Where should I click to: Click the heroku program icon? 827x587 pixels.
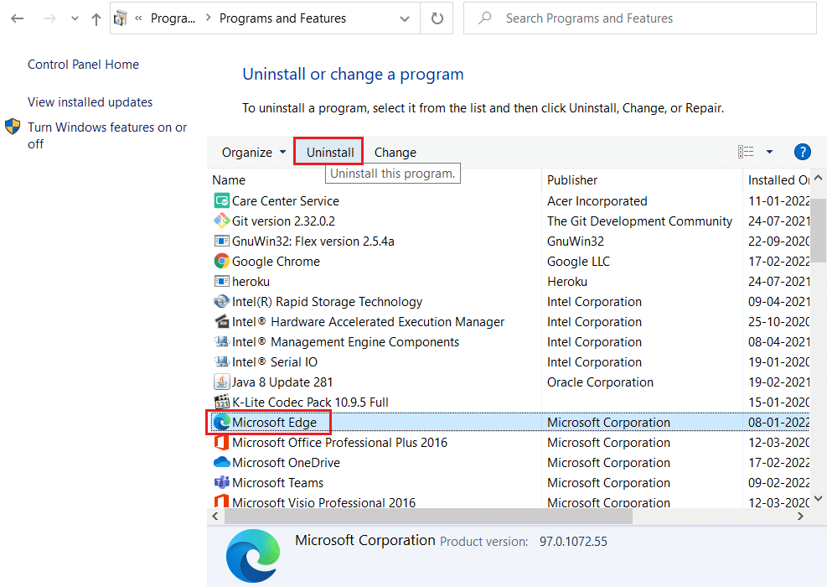click(221, 282)
